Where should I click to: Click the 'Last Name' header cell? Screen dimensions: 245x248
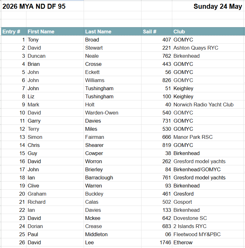98,32
